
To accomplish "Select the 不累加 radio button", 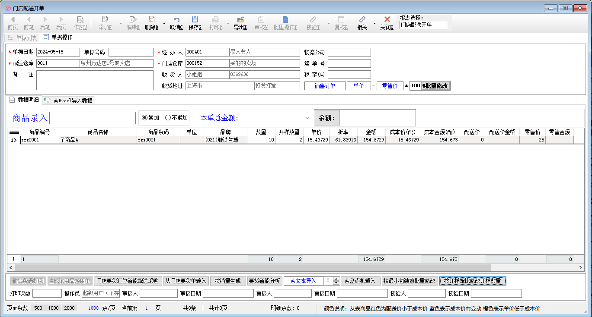I will pyautogui.click(x=168, y=118).
